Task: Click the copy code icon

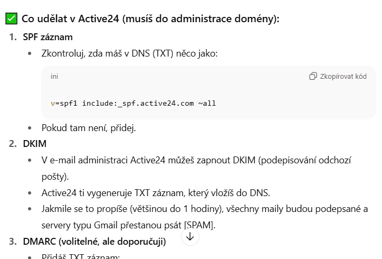Action: coord(313,76)
